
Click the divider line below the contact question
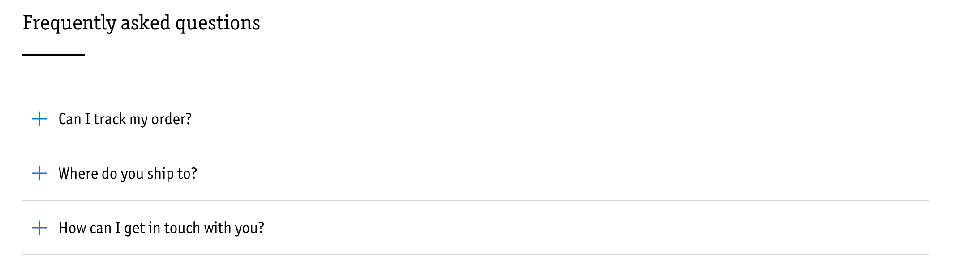[475, 255]
